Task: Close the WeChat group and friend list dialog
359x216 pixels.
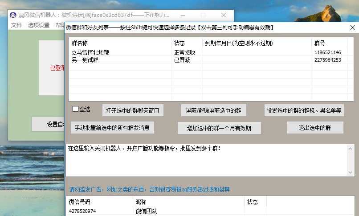Action: 352,27
